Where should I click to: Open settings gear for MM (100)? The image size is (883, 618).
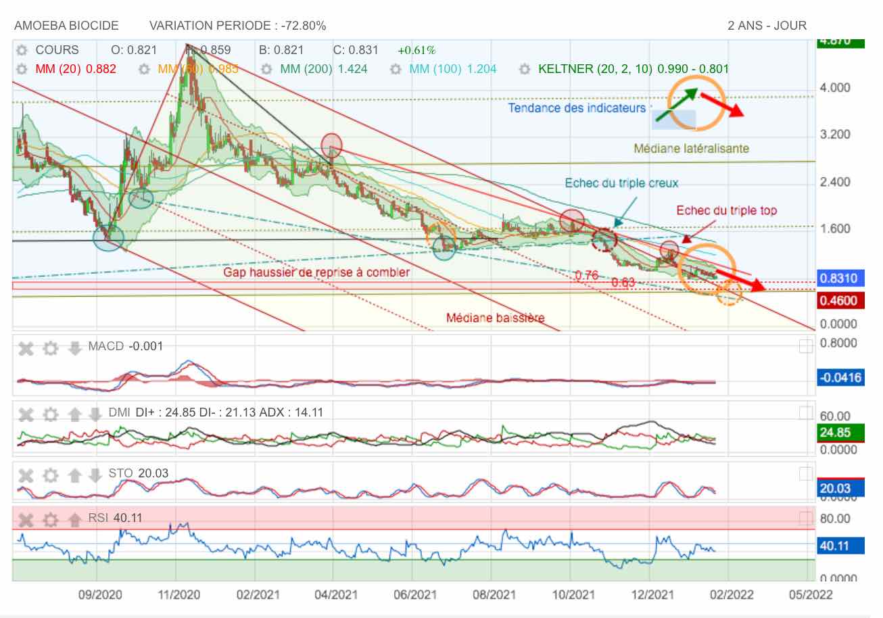coord(396,69)
